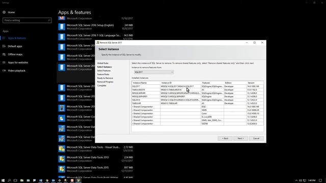The height and width of the screenshot is (183, 326).
Task: Click the Shared Components row with SSDTBI feature
Action: tap(198, 124)
